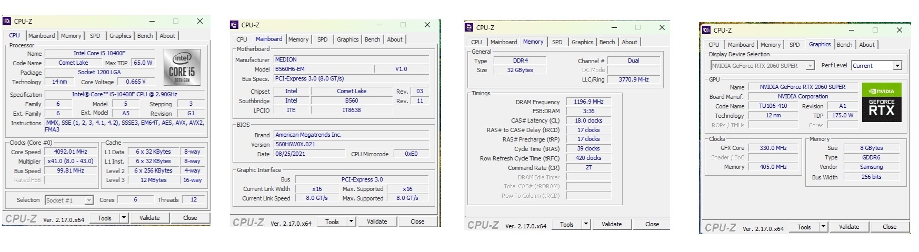Switch to Memory tab in Mainboard window

tap(298, 39)
